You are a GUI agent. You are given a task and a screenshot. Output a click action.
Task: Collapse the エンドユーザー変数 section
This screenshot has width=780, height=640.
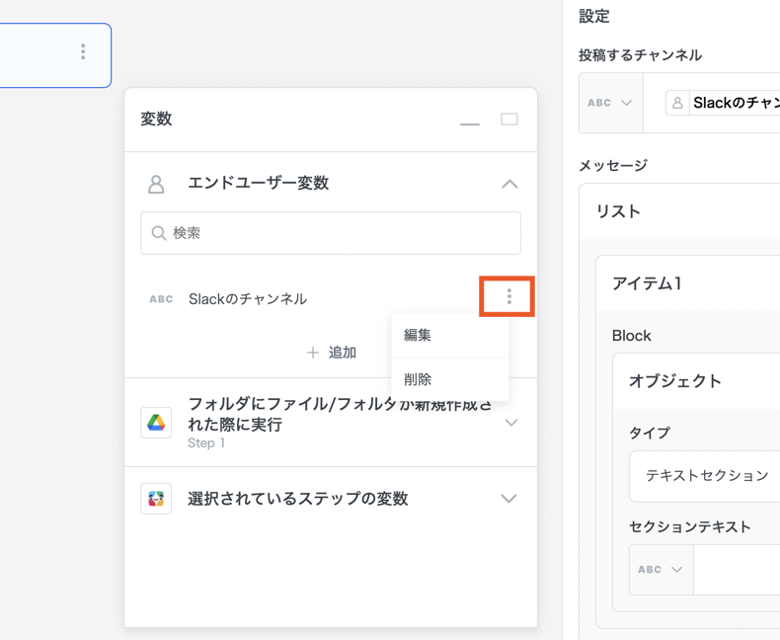tap(509, 184)
